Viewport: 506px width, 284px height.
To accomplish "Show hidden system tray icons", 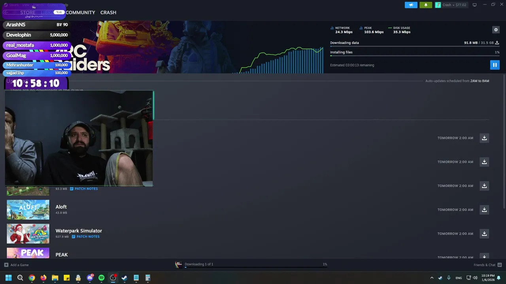I will tap(432, 278).
